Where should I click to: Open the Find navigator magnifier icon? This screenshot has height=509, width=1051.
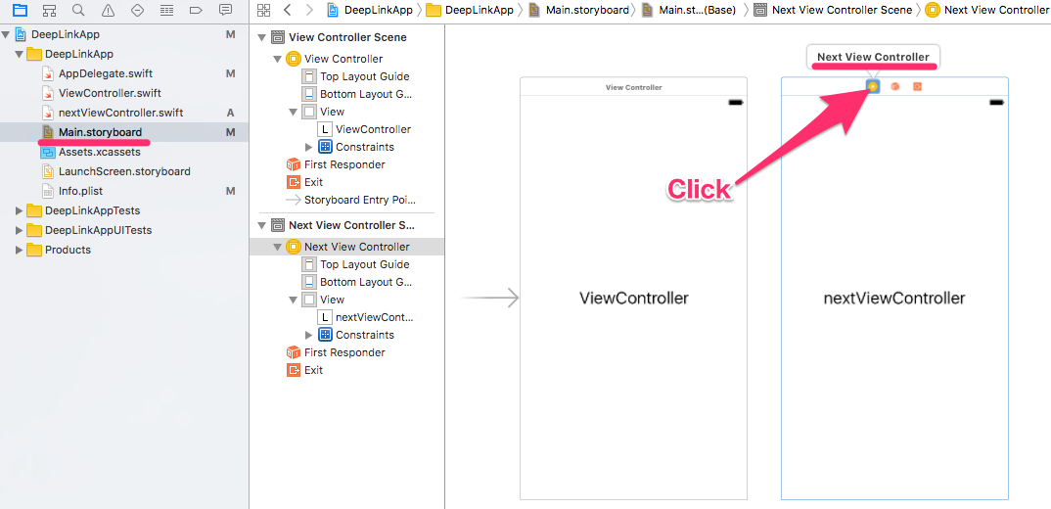click(78, 10)
